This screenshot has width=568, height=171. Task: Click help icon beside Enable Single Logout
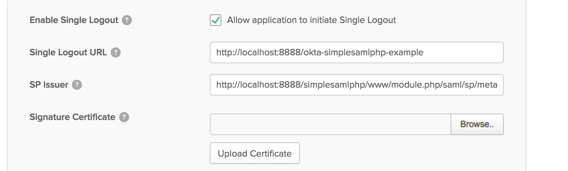127,20
